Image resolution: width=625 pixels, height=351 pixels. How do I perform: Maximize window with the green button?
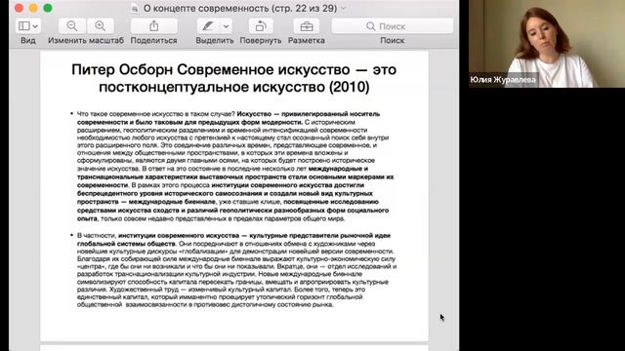tap(48, 8)
